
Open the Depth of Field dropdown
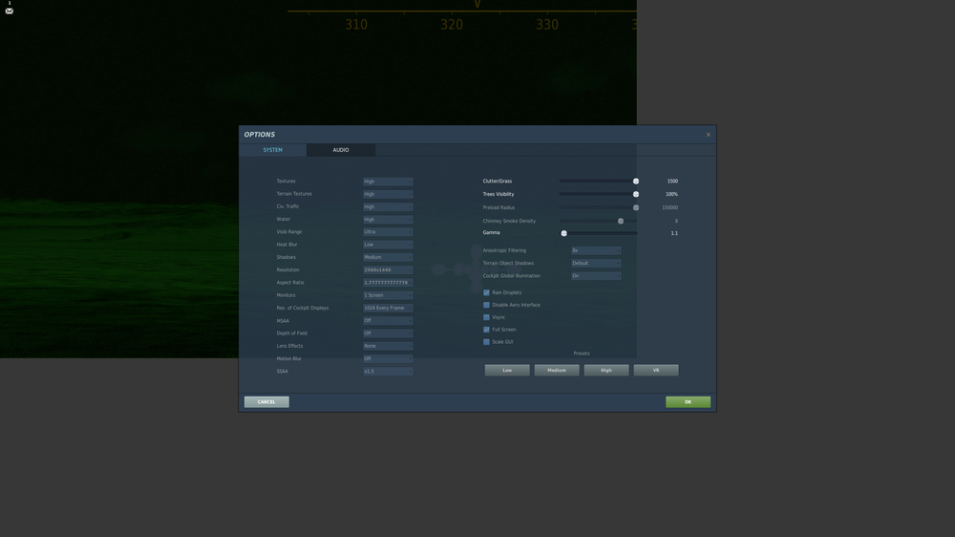point(388,333)
